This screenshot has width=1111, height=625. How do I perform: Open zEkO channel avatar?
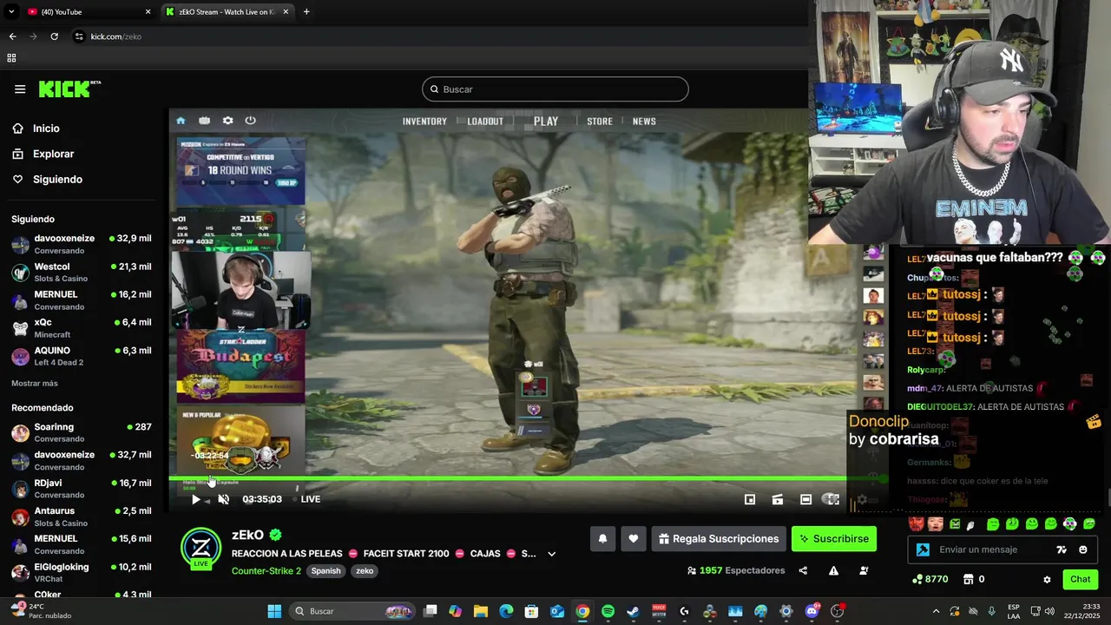[x=201, y=547]
